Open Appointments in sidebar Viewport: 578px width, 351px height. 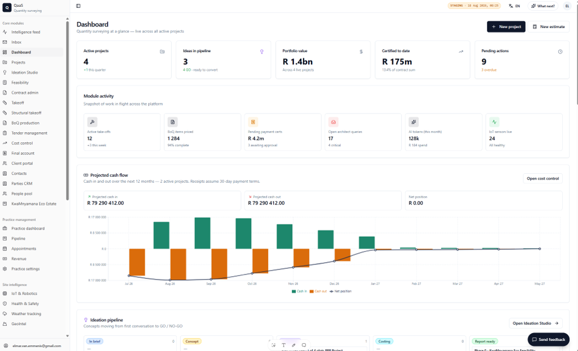click(33, 249)
